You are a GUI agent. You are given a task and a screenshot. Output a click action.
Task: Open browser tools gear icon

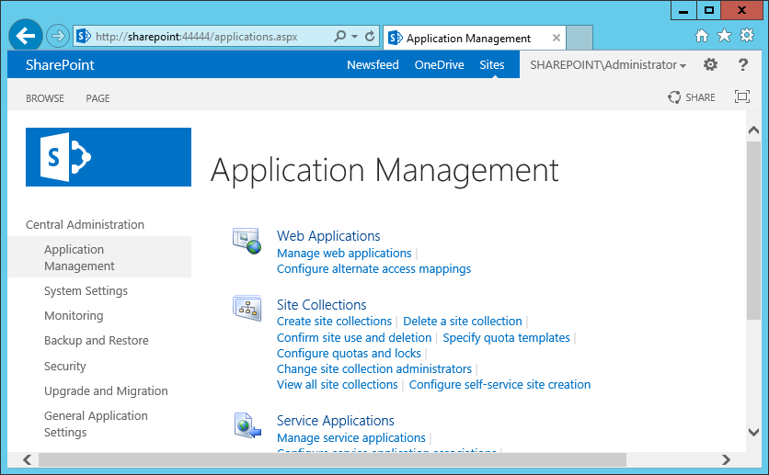[x=747, y=35]
